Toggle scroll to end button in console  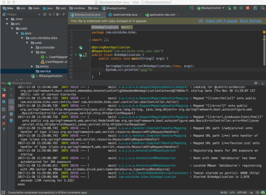(11, 108)
